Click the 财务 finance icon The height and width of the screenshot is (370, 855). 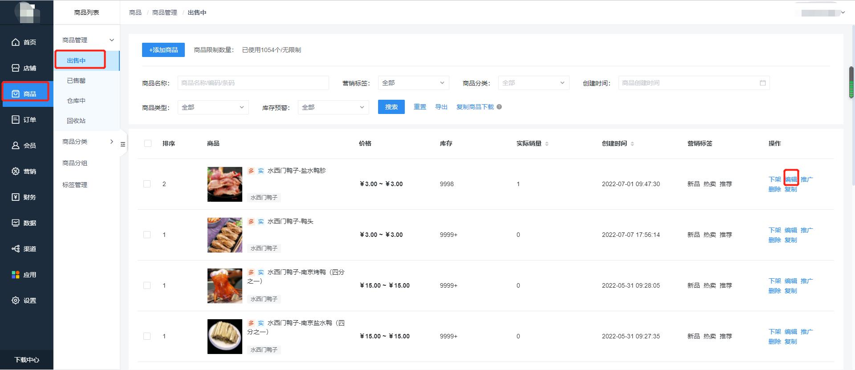click(16, 197)
